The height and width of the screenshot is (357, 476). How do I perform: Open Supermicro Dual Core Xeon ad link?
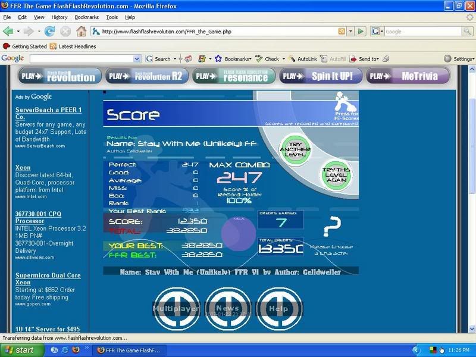48,278
